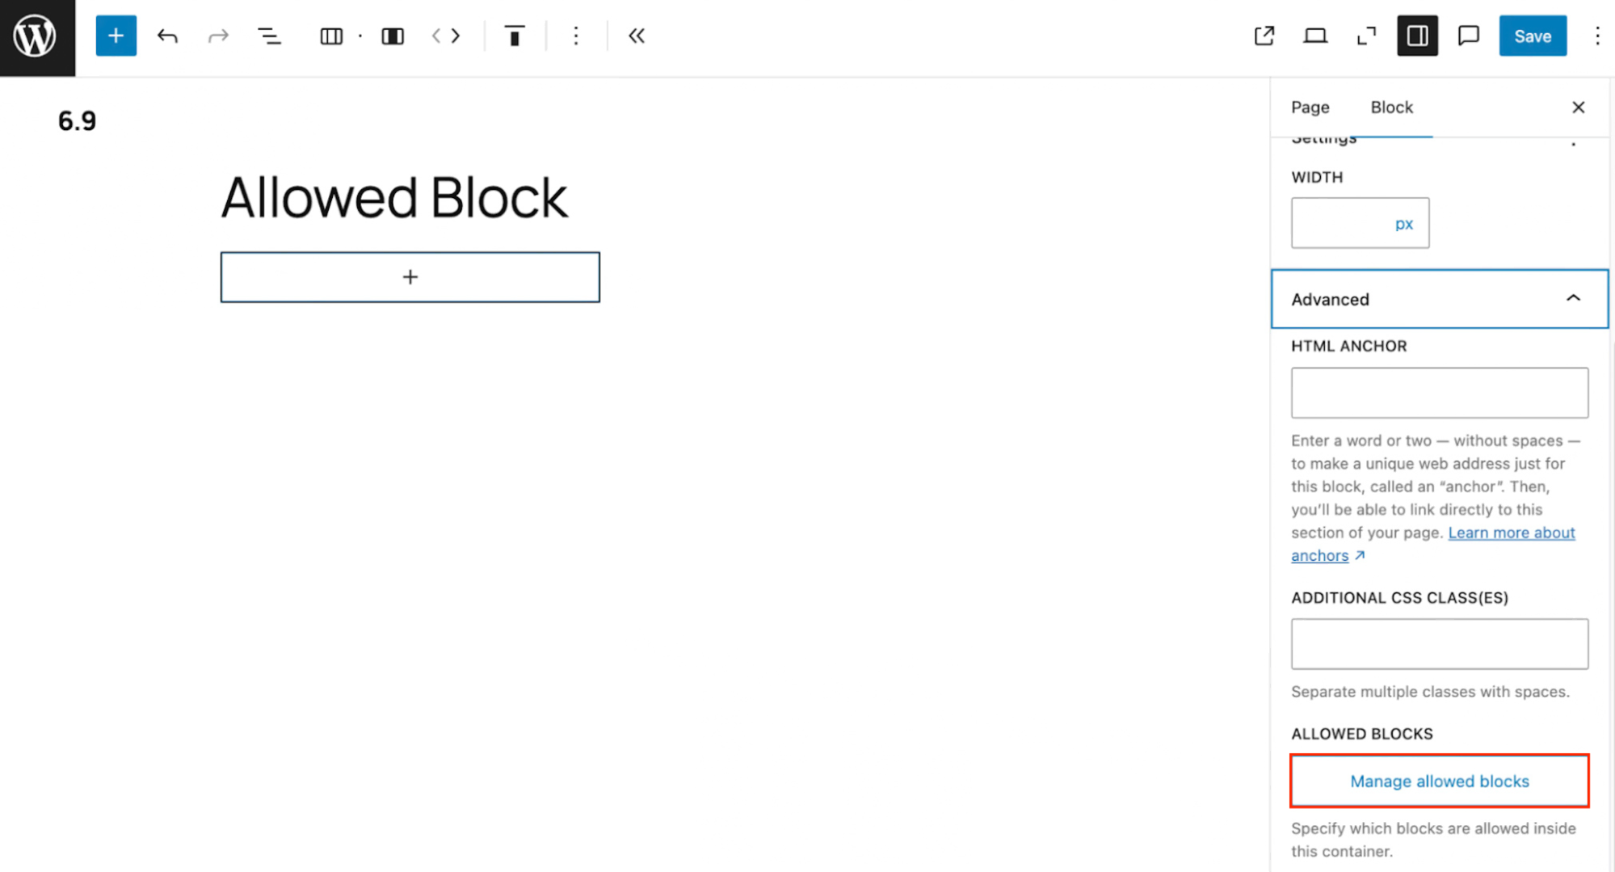The height and width of the screenshot is (872, 1615).
Task: Open the block inserter
Action: [x=116, y=36]
